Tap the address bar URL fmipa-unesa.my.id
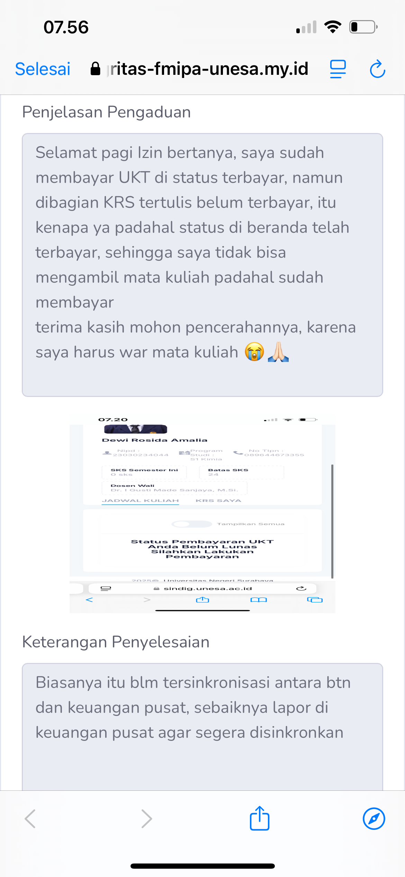Viewport: 405px width, 877px height. (208, 69)
